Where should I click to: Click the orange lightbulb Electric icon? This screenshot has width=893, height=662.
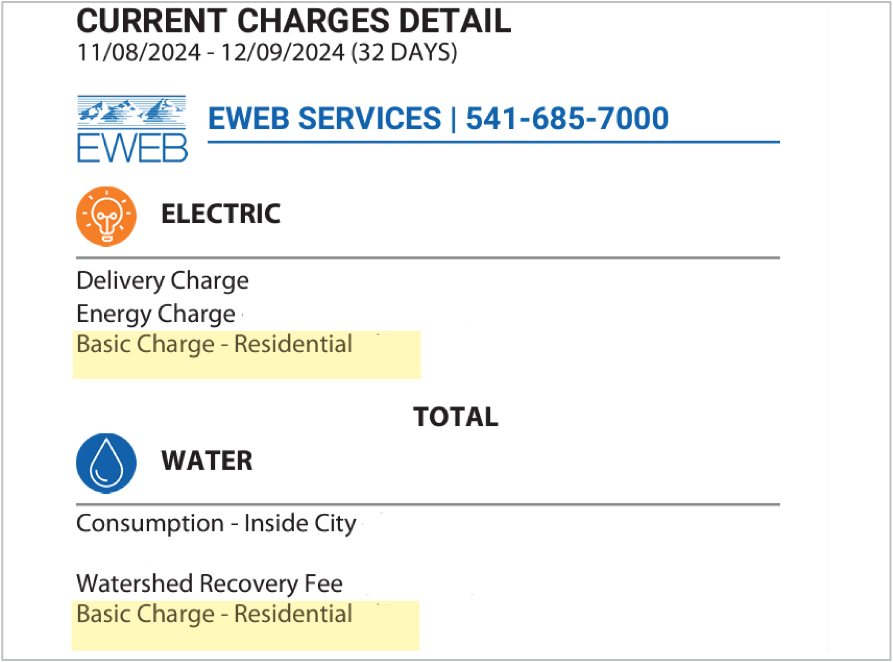(x=106, y=216)
